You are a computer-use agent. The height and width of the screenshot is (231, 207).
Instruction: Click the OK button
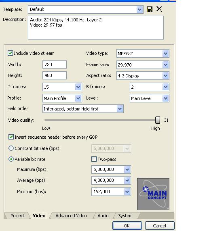pyautogui.click(x=127, y=226)
